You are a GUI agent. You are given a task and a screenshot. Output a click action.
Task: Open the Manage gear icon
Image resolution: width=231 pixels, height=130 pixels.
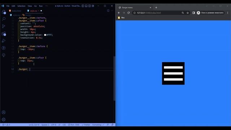[x=4, y=120]
